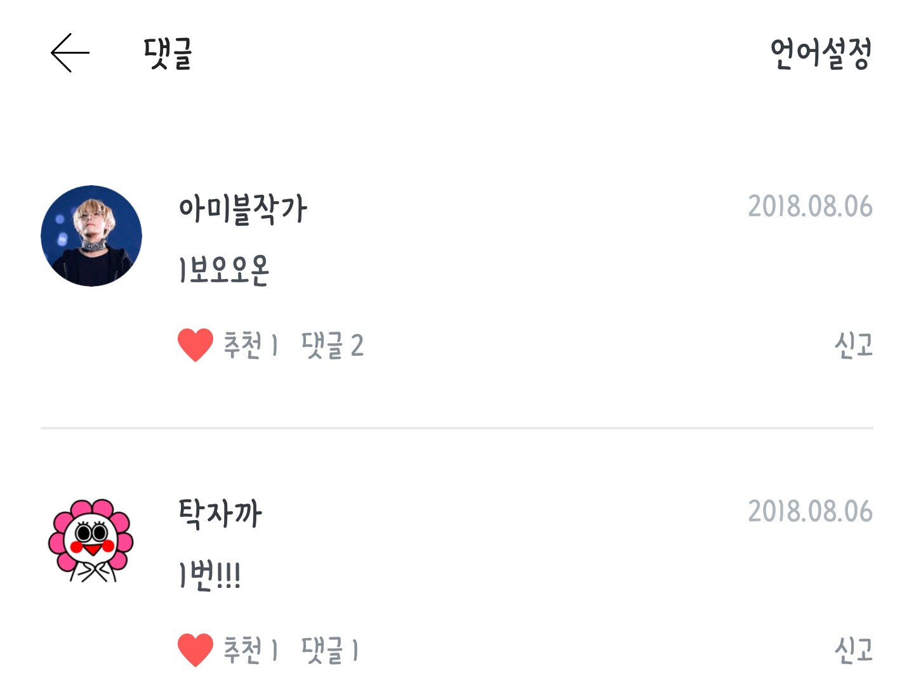Tap the heart icon on 탁자까's comment
The image size is (914, 685).
coord(195,649)
